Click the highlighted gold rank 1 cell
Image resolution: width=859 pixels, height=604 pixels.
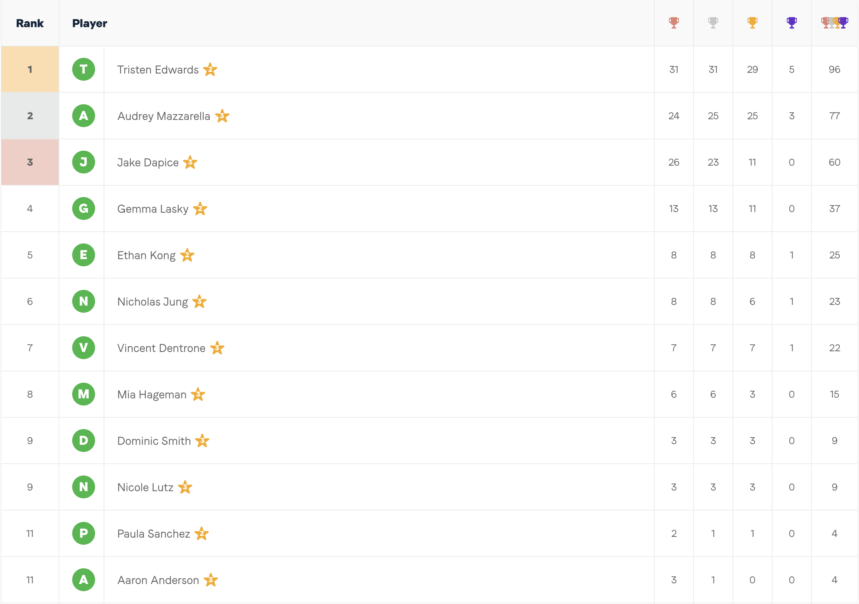(x=30, y=69)
